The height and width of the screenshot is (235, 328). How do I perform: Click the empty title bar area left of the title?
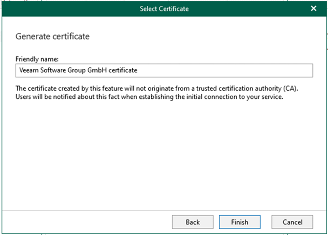67,9
